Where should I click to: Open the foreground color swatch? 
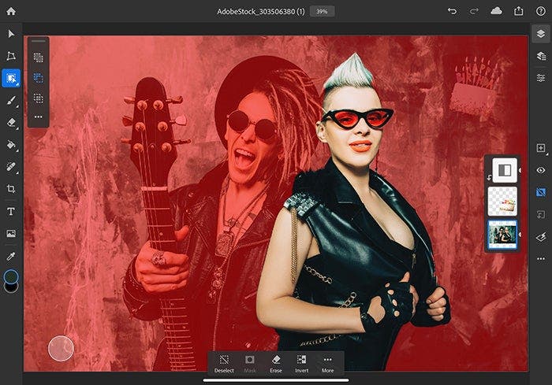pyautogui.click(x=11, y=276)
